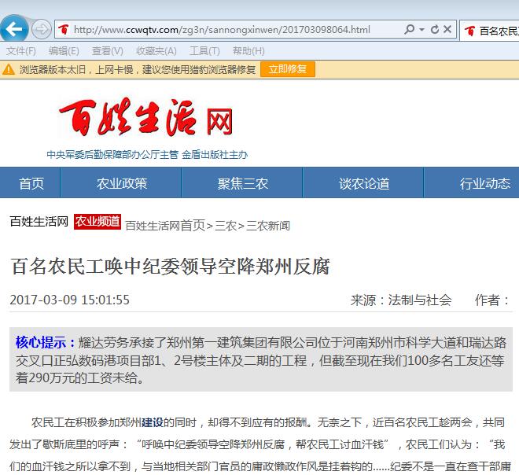Viewport: 519px width, 475px height.
Task: Click the site favicon in the address bar
Action: click(x=63, y=30)
